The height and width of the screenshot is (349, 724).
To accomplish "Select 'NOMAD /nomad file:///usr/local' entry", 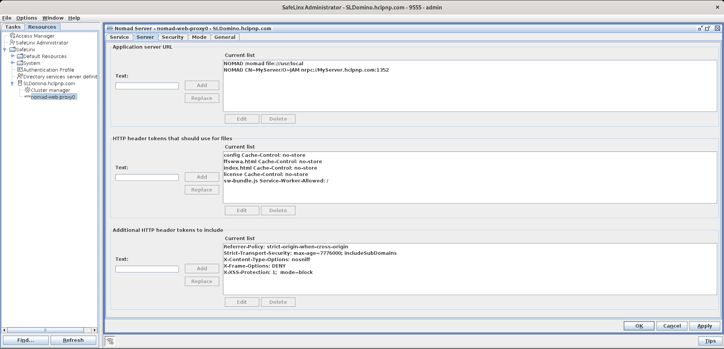I will [x=470, y=63].
